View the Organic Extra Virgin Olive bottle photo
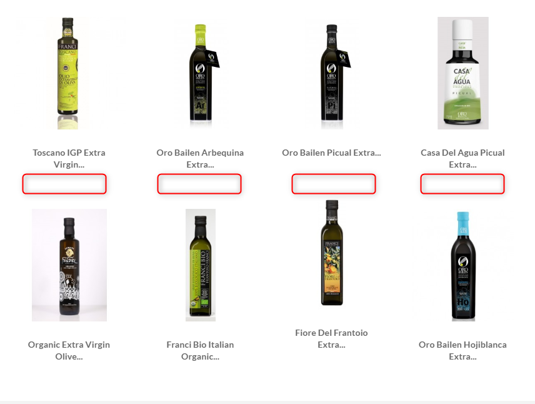This screenshot has width=535, height=404. (x=69, y=265)
